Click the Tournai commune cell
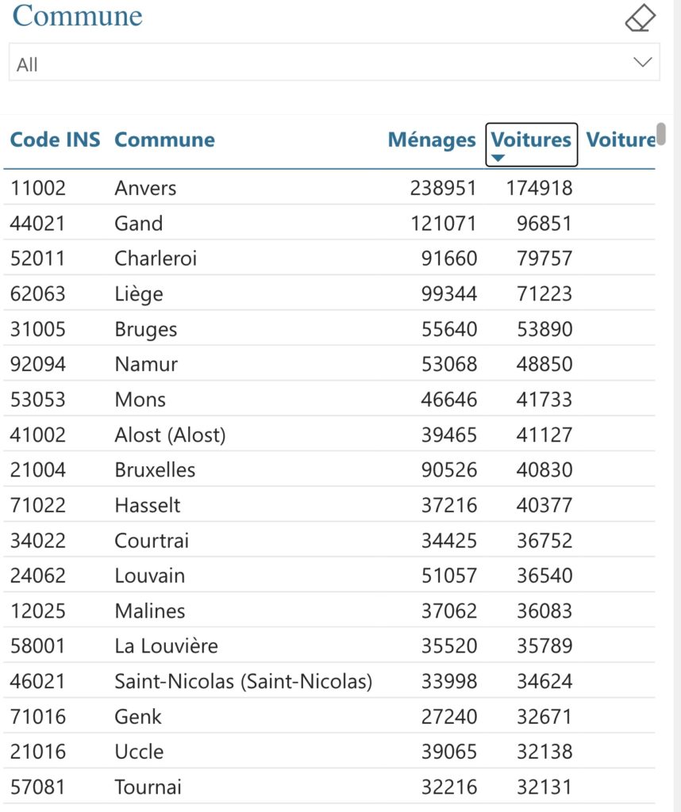Viewport: 681px width, 812px height. (148, 787)
